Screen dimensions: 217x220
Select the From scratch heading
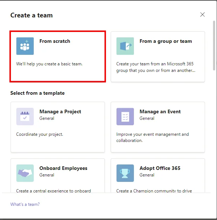[x=55, y=41]
